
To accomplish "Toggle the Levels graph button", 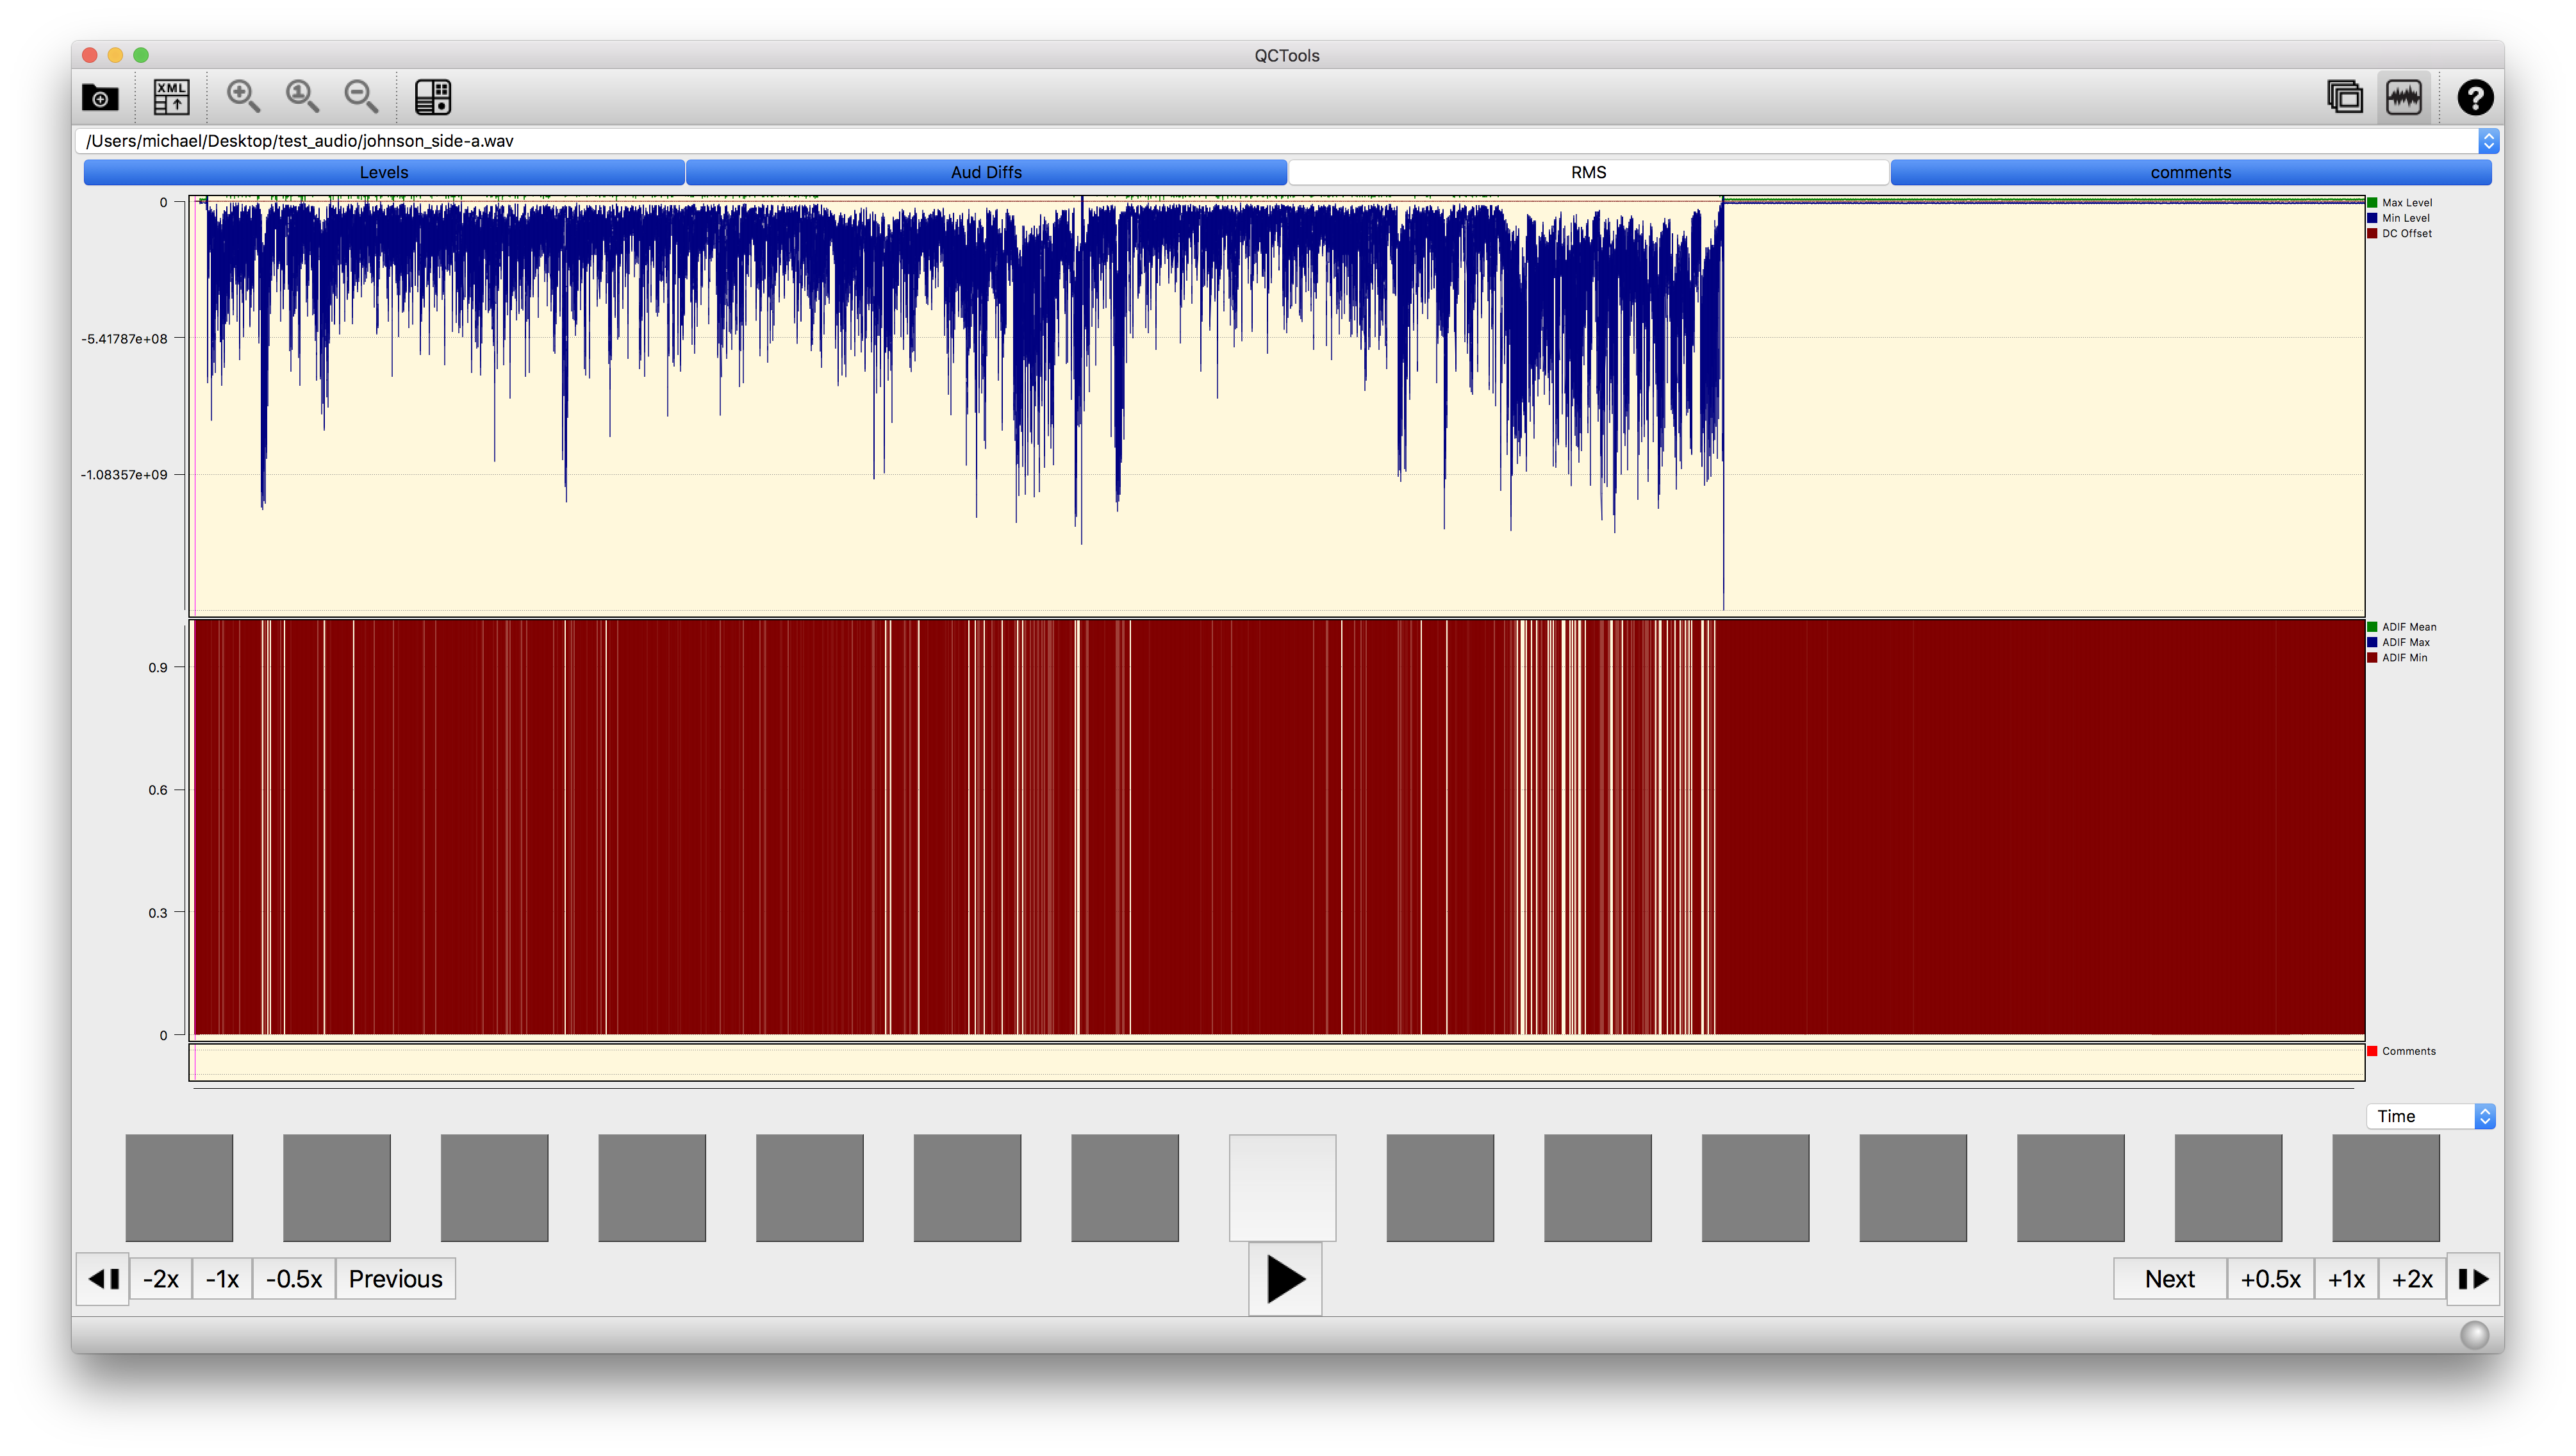I will click(x=384, y=172).
